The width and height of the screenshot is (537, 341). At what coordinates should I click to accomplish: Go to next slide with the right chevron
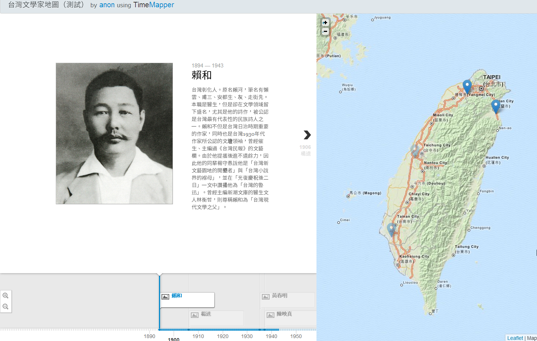tap(307, 135)
